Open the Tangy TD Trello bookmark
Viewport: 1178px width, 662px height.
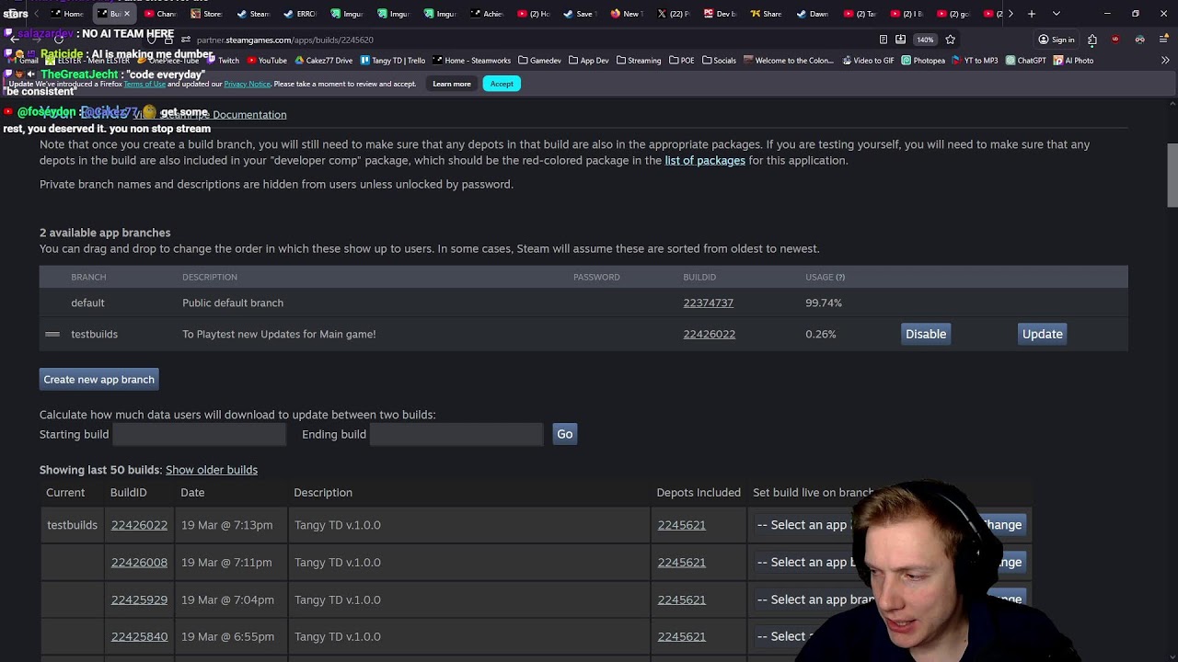(393, 61)
